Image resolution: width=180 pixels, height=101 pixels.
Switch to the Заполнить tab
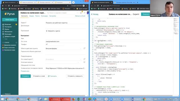[24, 16]
